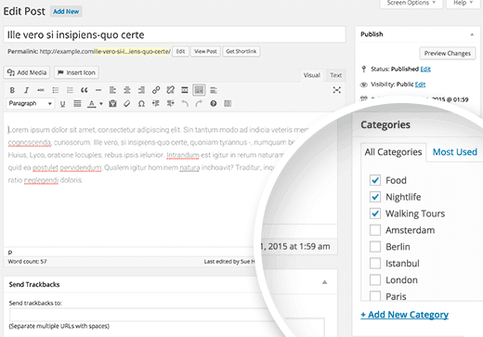This screenshot has height=337, width=483.
Task: Align text center
Action: coord(127,90)
